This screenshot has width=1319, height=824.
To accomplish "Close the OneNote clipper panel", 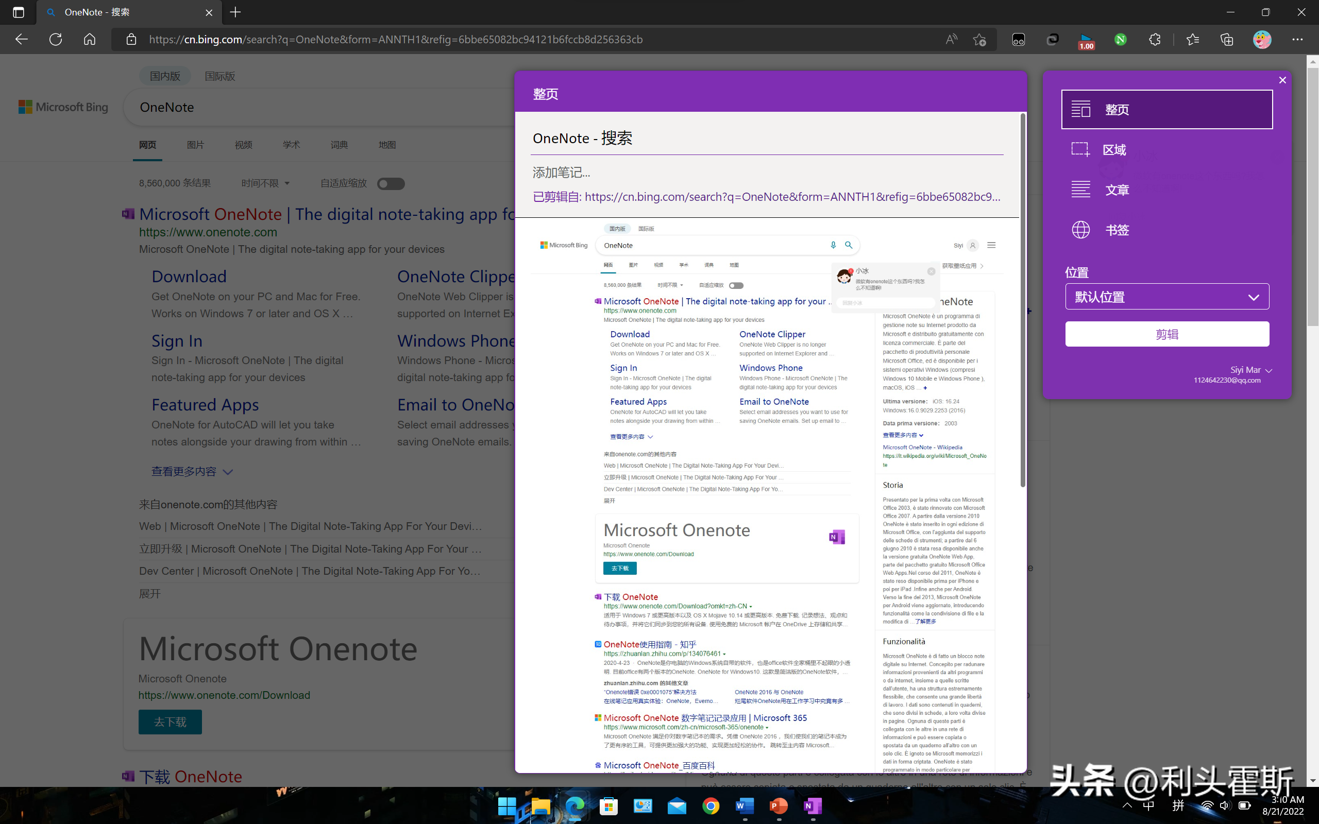I will point(1282,80).
